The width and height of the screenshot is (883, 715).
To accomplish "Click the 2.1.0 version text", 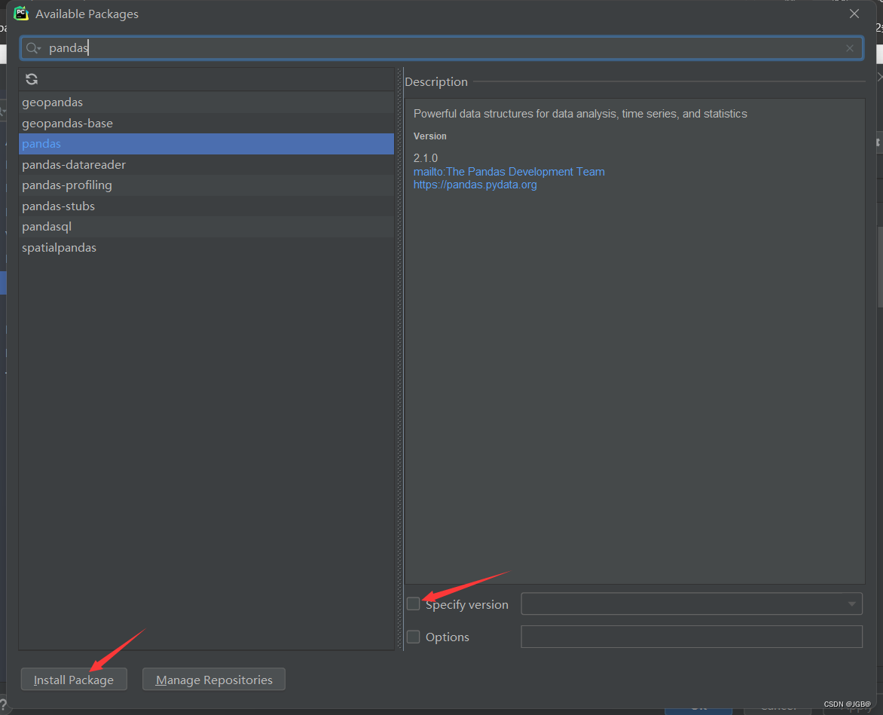I will pyautogui.click(x=426, y=158).
